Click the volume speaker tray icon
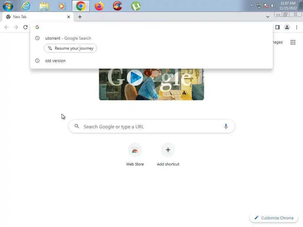Viewport: 303px width, 227px height. tap(273, 6)
